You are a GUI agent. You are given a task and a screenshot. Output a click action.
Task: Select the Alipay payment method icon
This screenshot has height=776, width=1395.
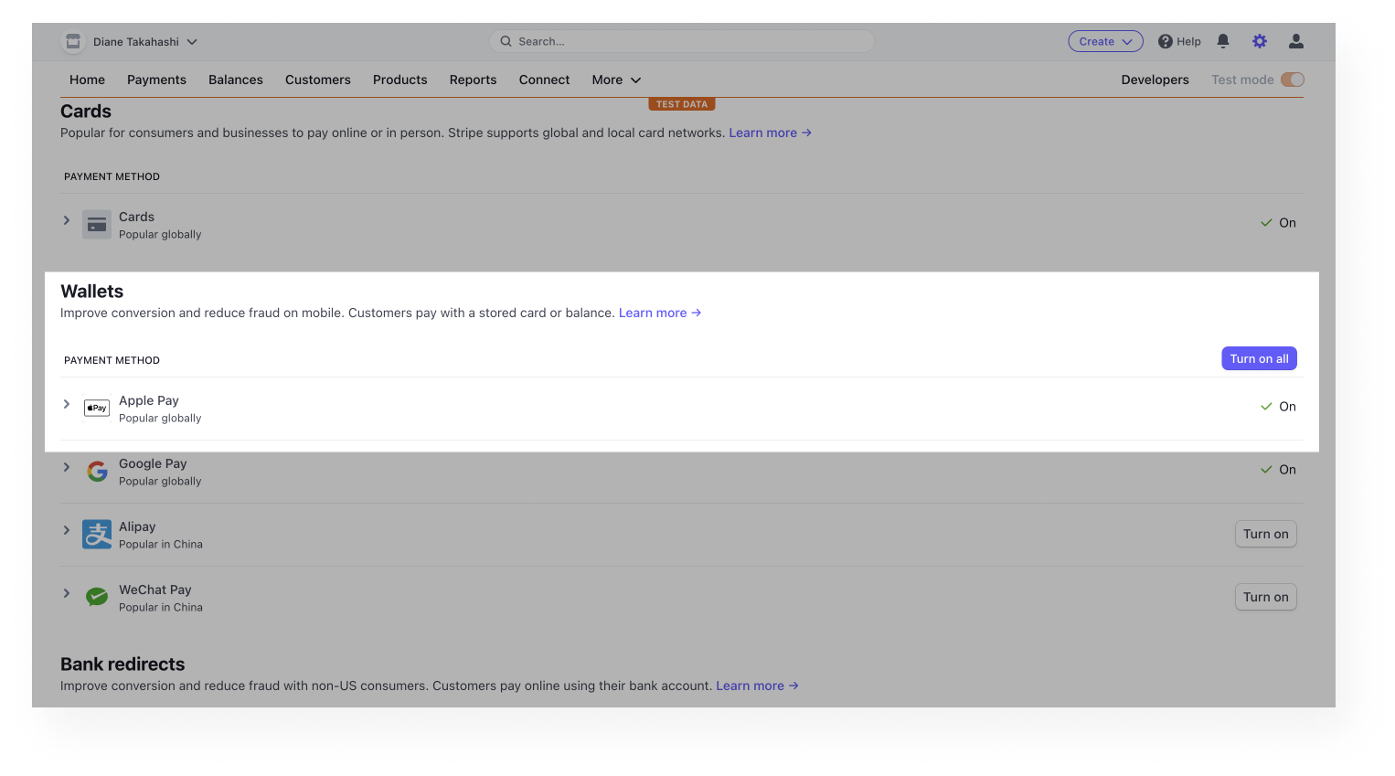point(96,534)
